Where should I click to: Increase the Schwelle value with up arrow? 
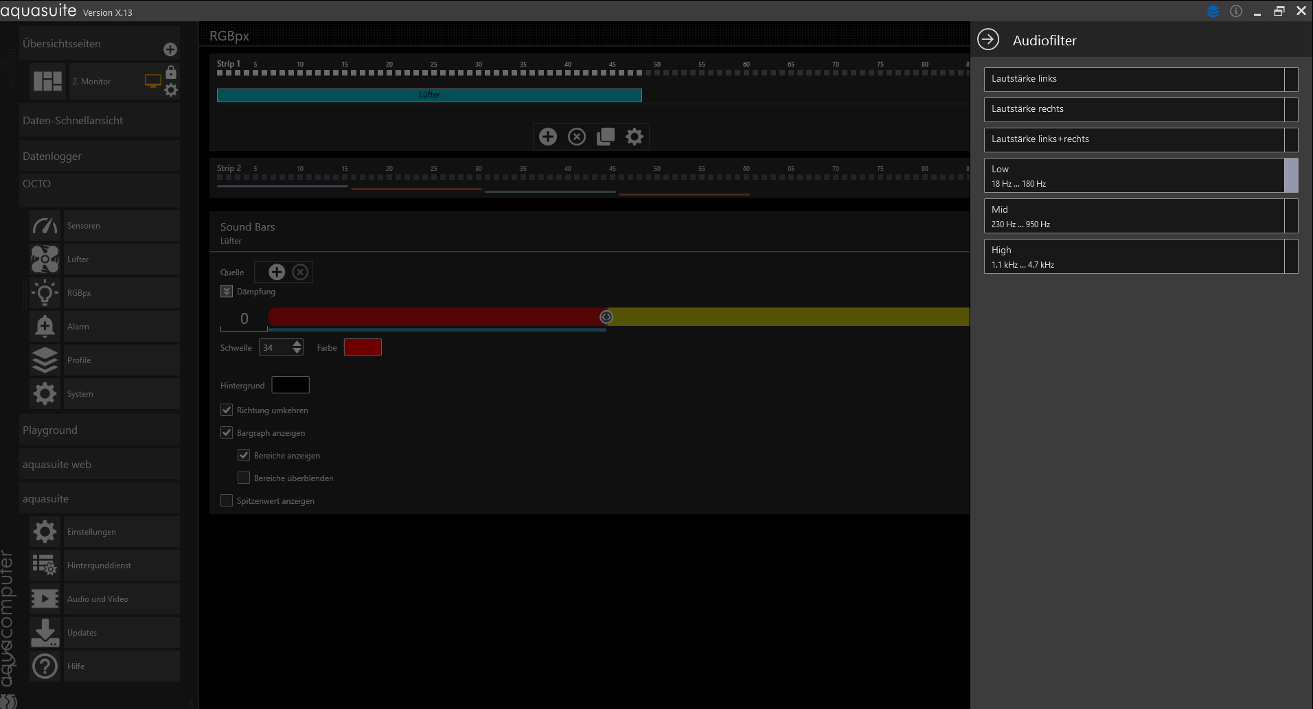[x=297, y=343]
